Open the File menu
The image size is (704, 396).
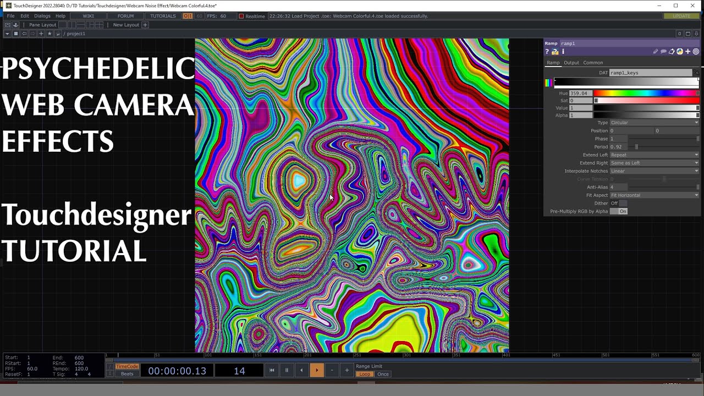coord(10,16)
